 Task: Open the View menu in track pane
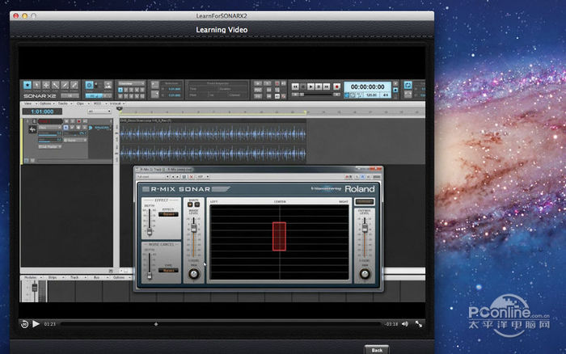click(27, 103)
